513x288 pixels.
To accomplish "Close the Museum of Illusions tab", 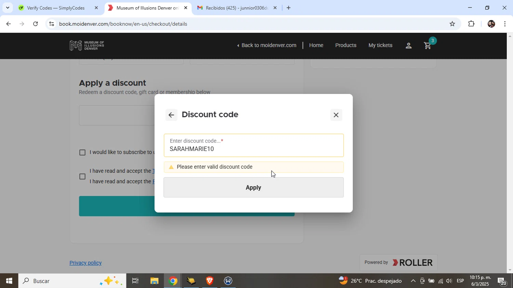I will pyautogui.click(x=186, y=8).
